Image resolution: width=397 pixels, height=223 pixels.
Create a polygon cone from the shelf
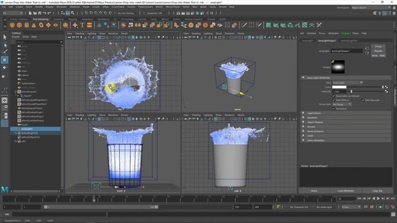(33, 25)
